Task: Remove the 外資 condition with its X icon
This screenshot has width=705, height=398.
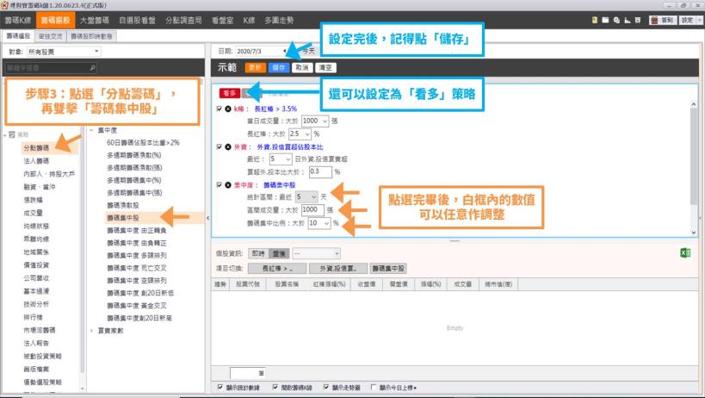Action: [x=228, y=147]
